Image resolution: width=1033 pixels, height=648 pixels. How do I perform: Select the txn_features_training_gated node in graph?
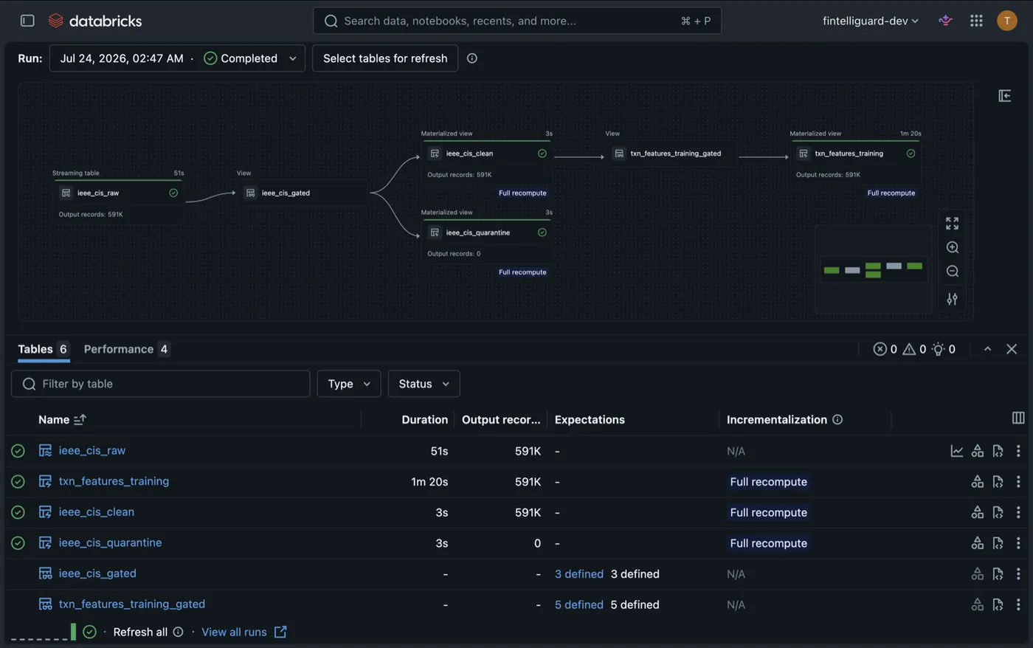coord(671,154)
